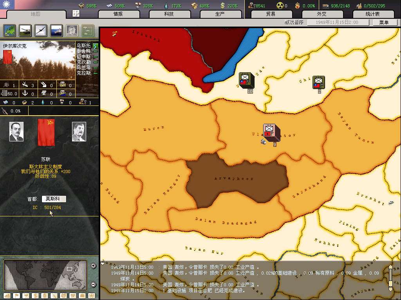Click the date field 1949年11月15日2:00
The height and width of the screenshot is (300, 401).
338,22
